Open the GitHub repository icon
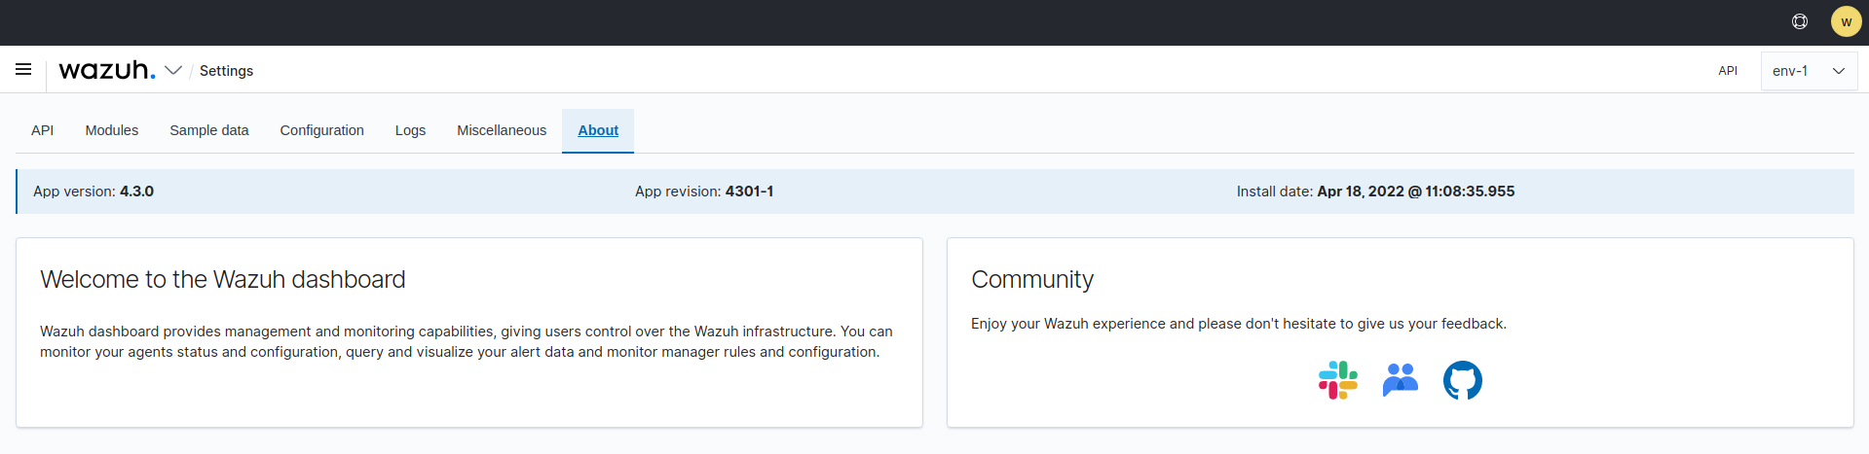This screenshot has height=454, width=1869. (x=1463, y=380)
